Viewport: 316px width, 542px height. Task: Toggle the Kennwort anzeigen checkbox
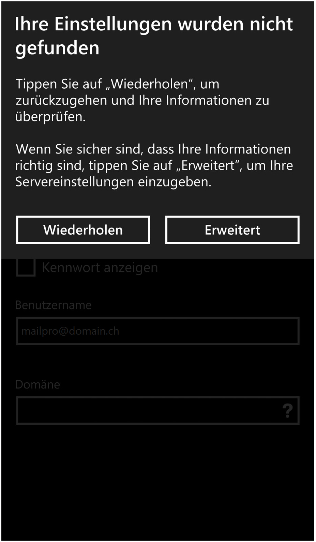click(26, 267)
